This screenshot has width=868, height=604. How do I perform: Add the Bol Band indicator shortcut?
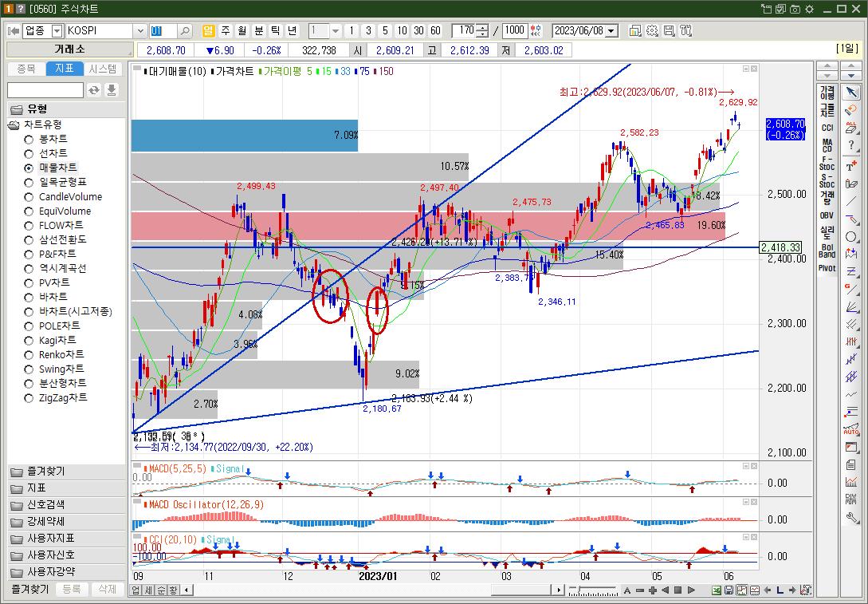click(x=827, y=251)
